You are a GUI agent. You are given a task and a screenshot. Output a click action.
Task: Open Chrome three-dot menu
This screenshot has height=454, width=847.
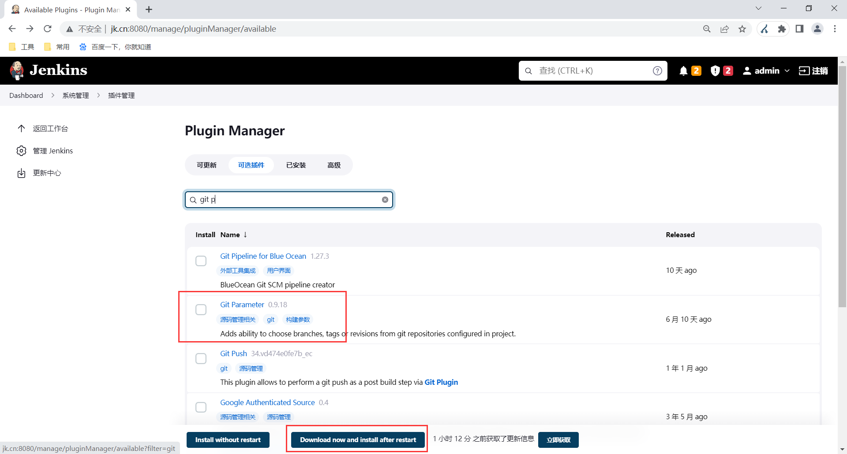coord(835,29)
